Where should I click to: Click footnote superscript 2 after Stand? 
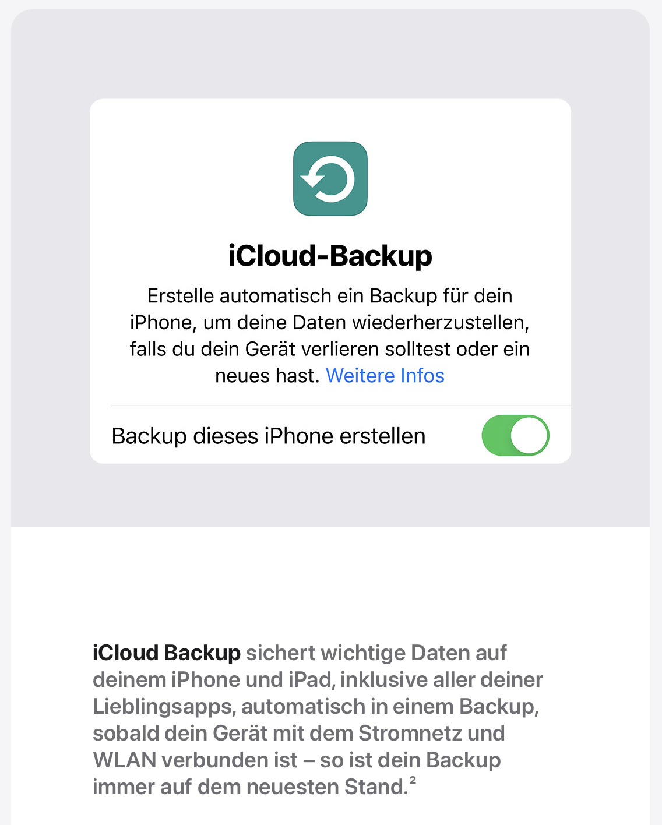click(x=412, y=781)
